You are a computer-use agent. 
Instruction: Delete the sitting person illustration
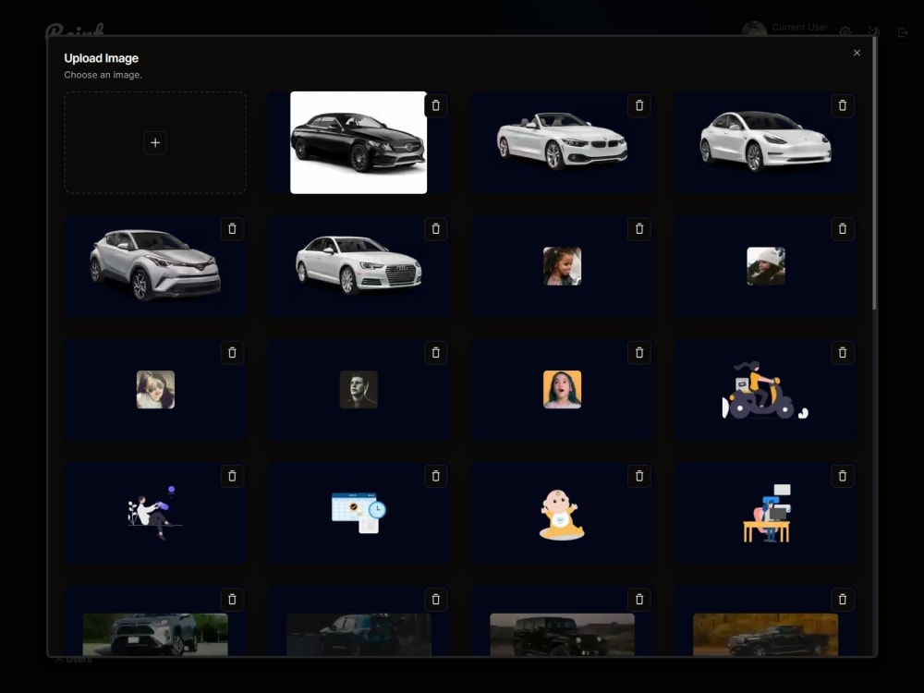pos(232,476)
